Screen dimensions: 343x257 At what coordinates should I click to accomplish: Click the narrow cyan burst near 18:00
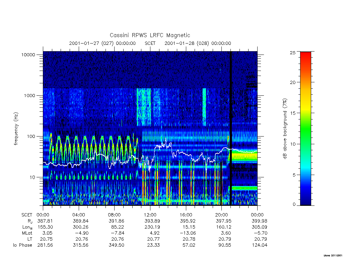(204, 107)
